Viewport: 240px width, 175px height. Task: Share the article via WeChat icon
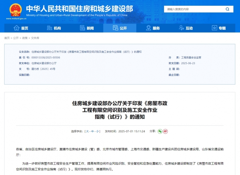160,131
